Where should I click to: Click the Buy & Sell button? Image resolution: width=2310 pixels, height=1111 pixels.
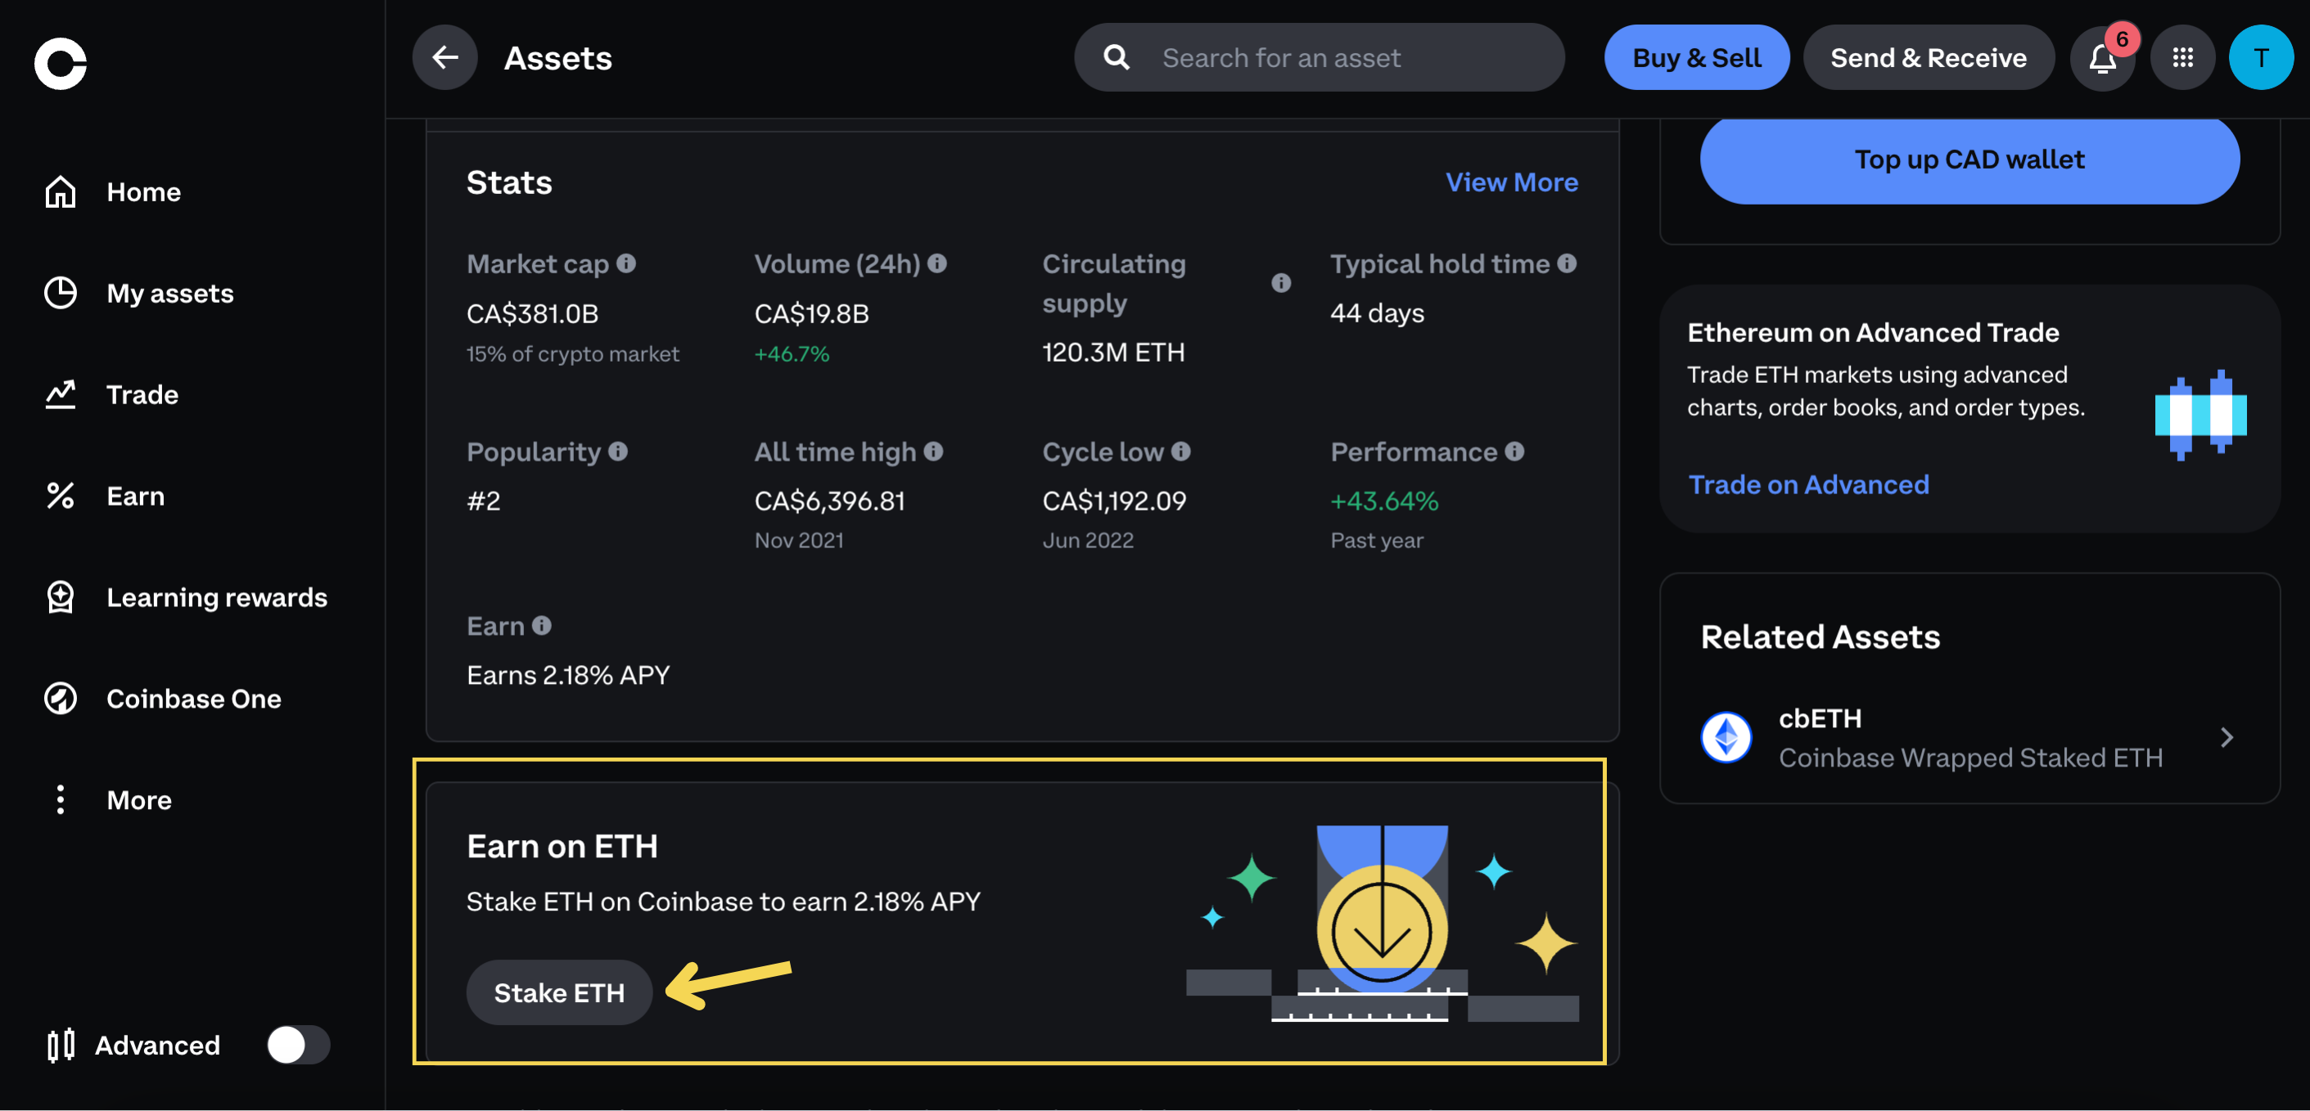(1697, 57)
